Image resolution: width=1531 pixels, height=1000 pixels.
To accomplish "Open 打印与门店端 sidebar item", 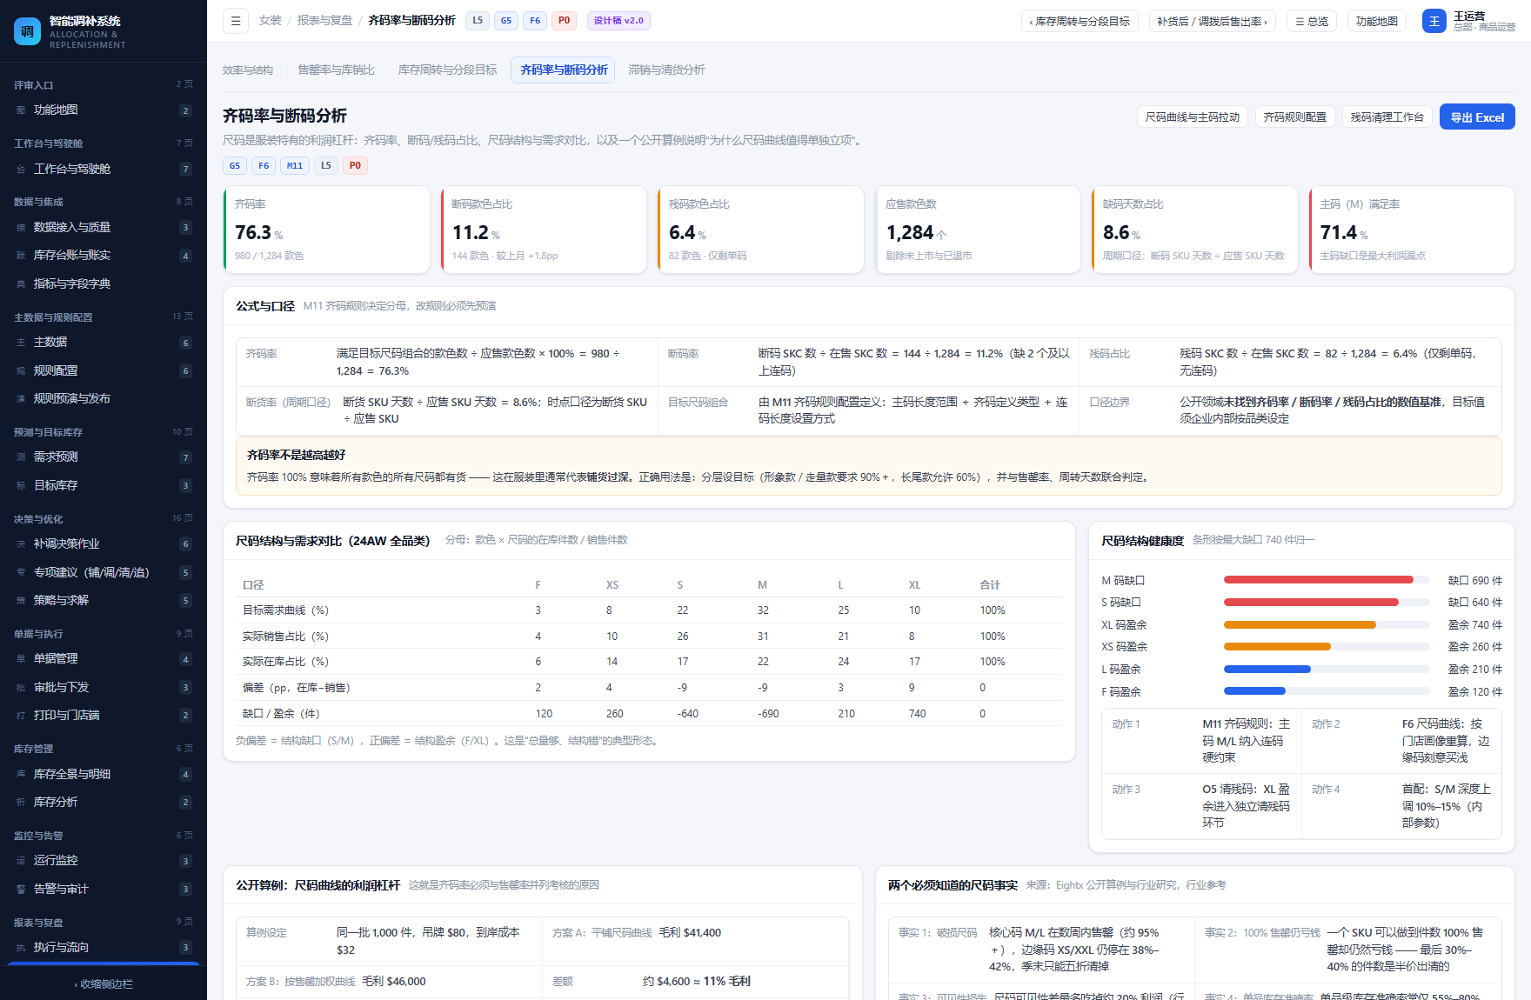I will (104, 716).
